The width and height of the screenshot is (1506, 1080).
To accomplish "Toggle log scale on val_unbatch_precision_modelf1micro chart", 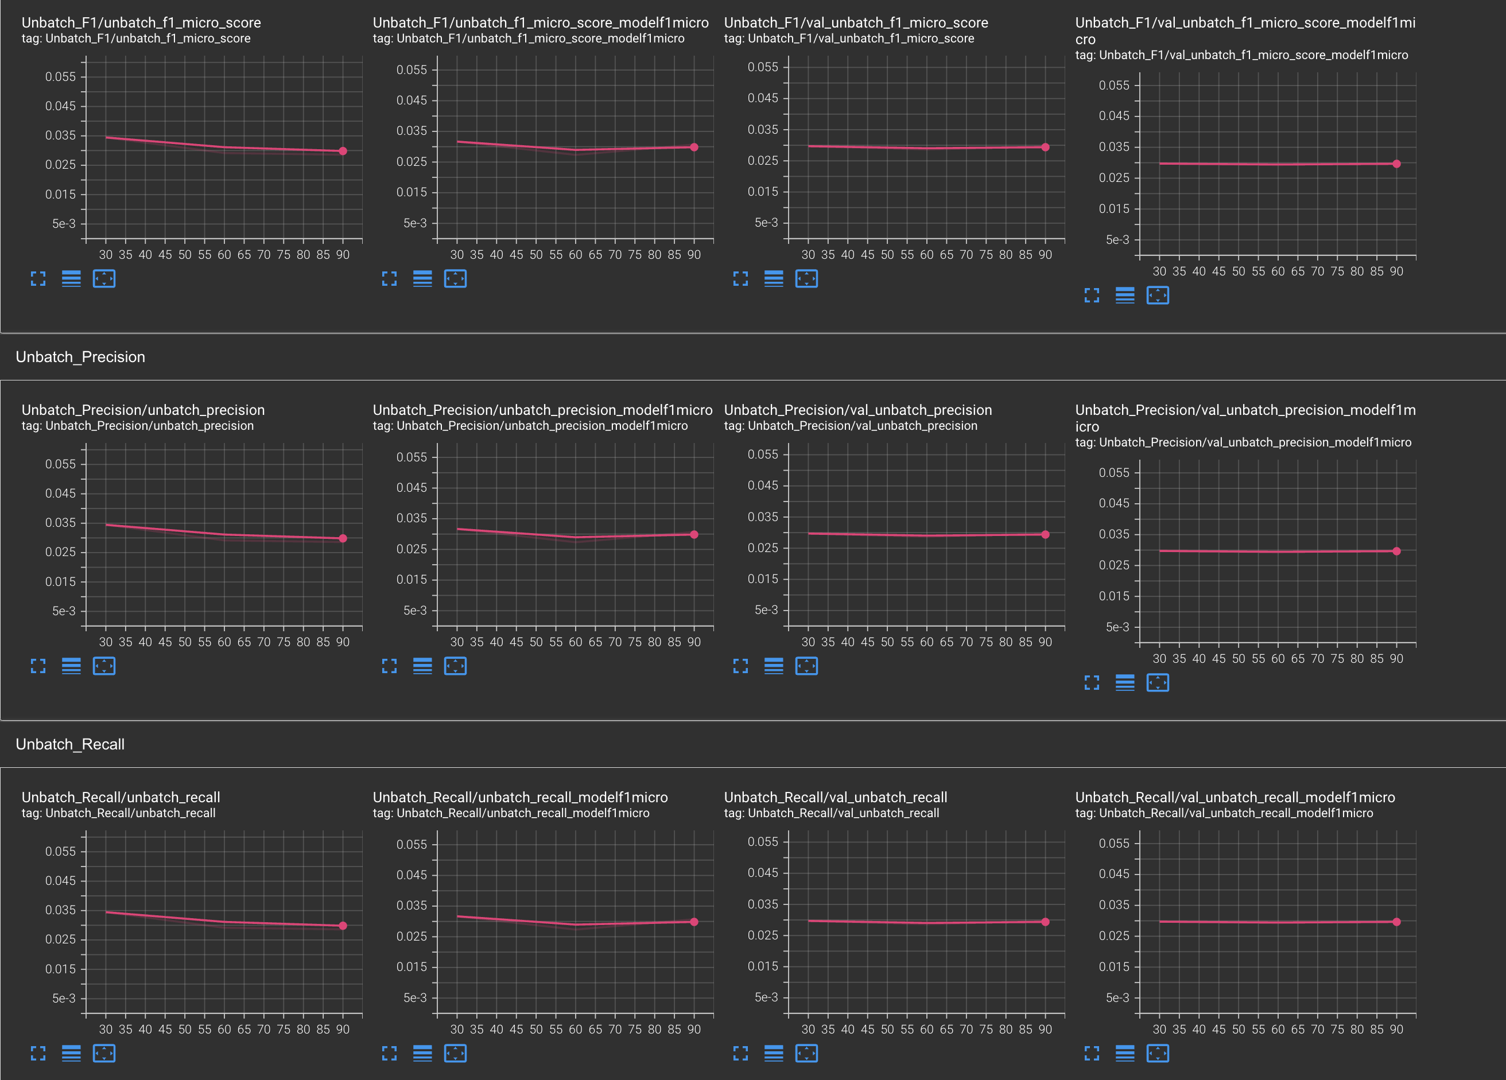I will 1125,682.
